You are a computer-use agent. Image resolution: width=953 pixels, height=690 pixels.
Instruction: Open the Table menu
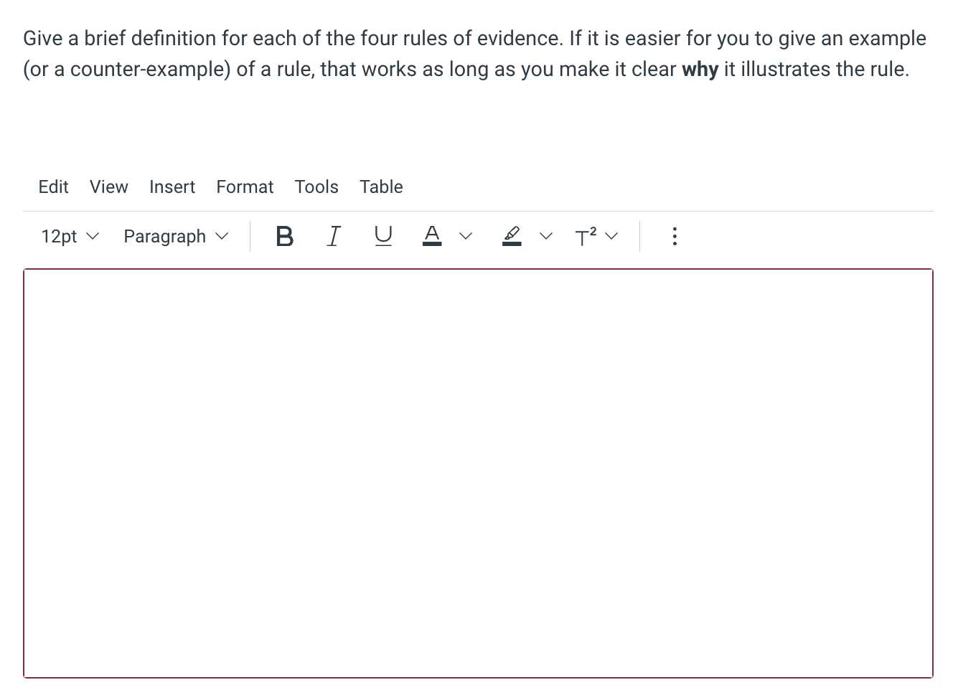point(381,186)
